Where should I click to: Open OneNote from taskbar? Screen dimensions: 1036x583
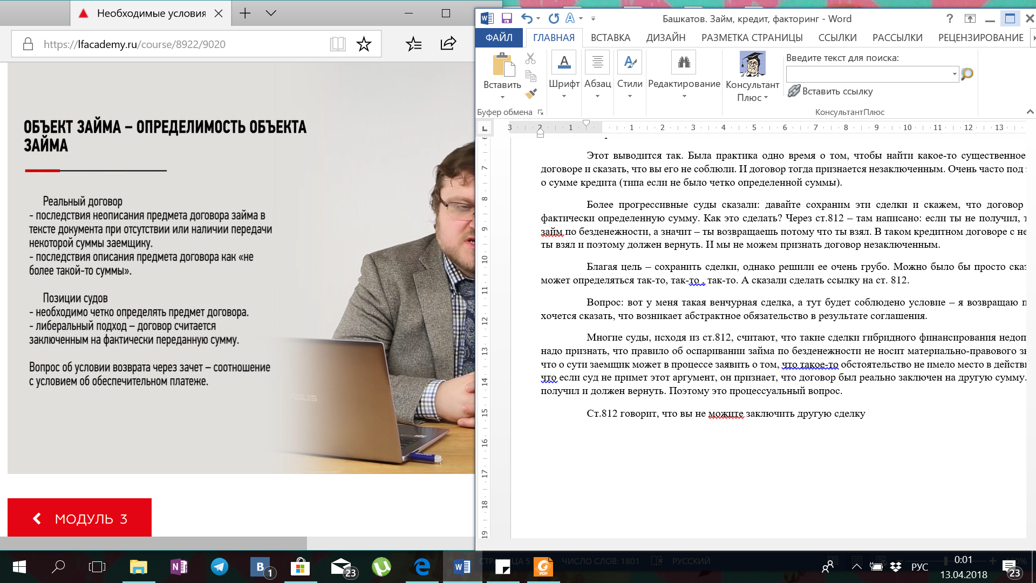[179, 567]
